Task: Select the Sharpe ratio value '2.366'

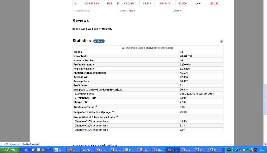Action: point(183,102)
